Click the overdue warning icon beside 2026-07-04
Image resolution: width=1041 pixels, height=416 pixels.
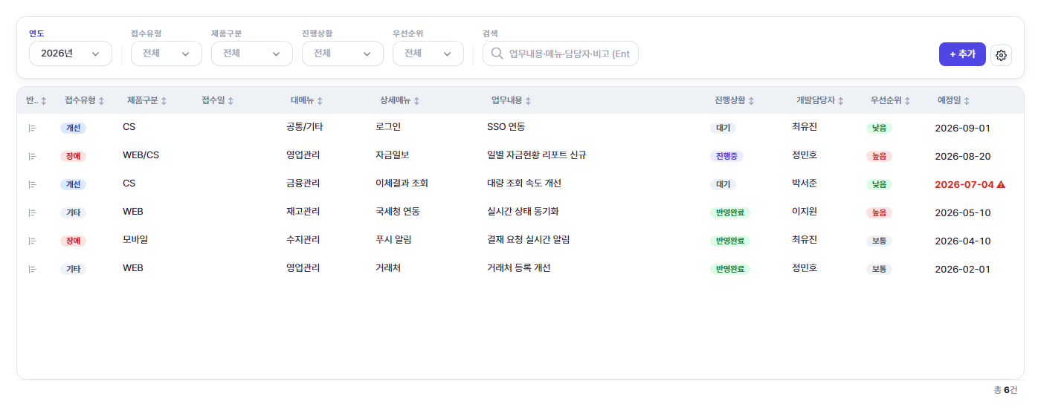coord(1001,184)
